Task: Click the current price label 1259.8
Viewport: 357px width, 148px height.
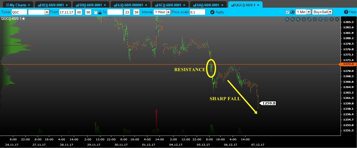Action: click(268, 103)
